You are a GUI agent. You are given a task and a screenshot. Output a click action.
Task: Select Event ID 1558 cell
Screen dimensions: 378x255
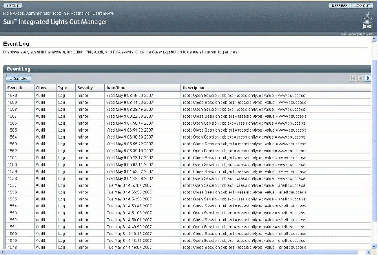click(20, 178)
